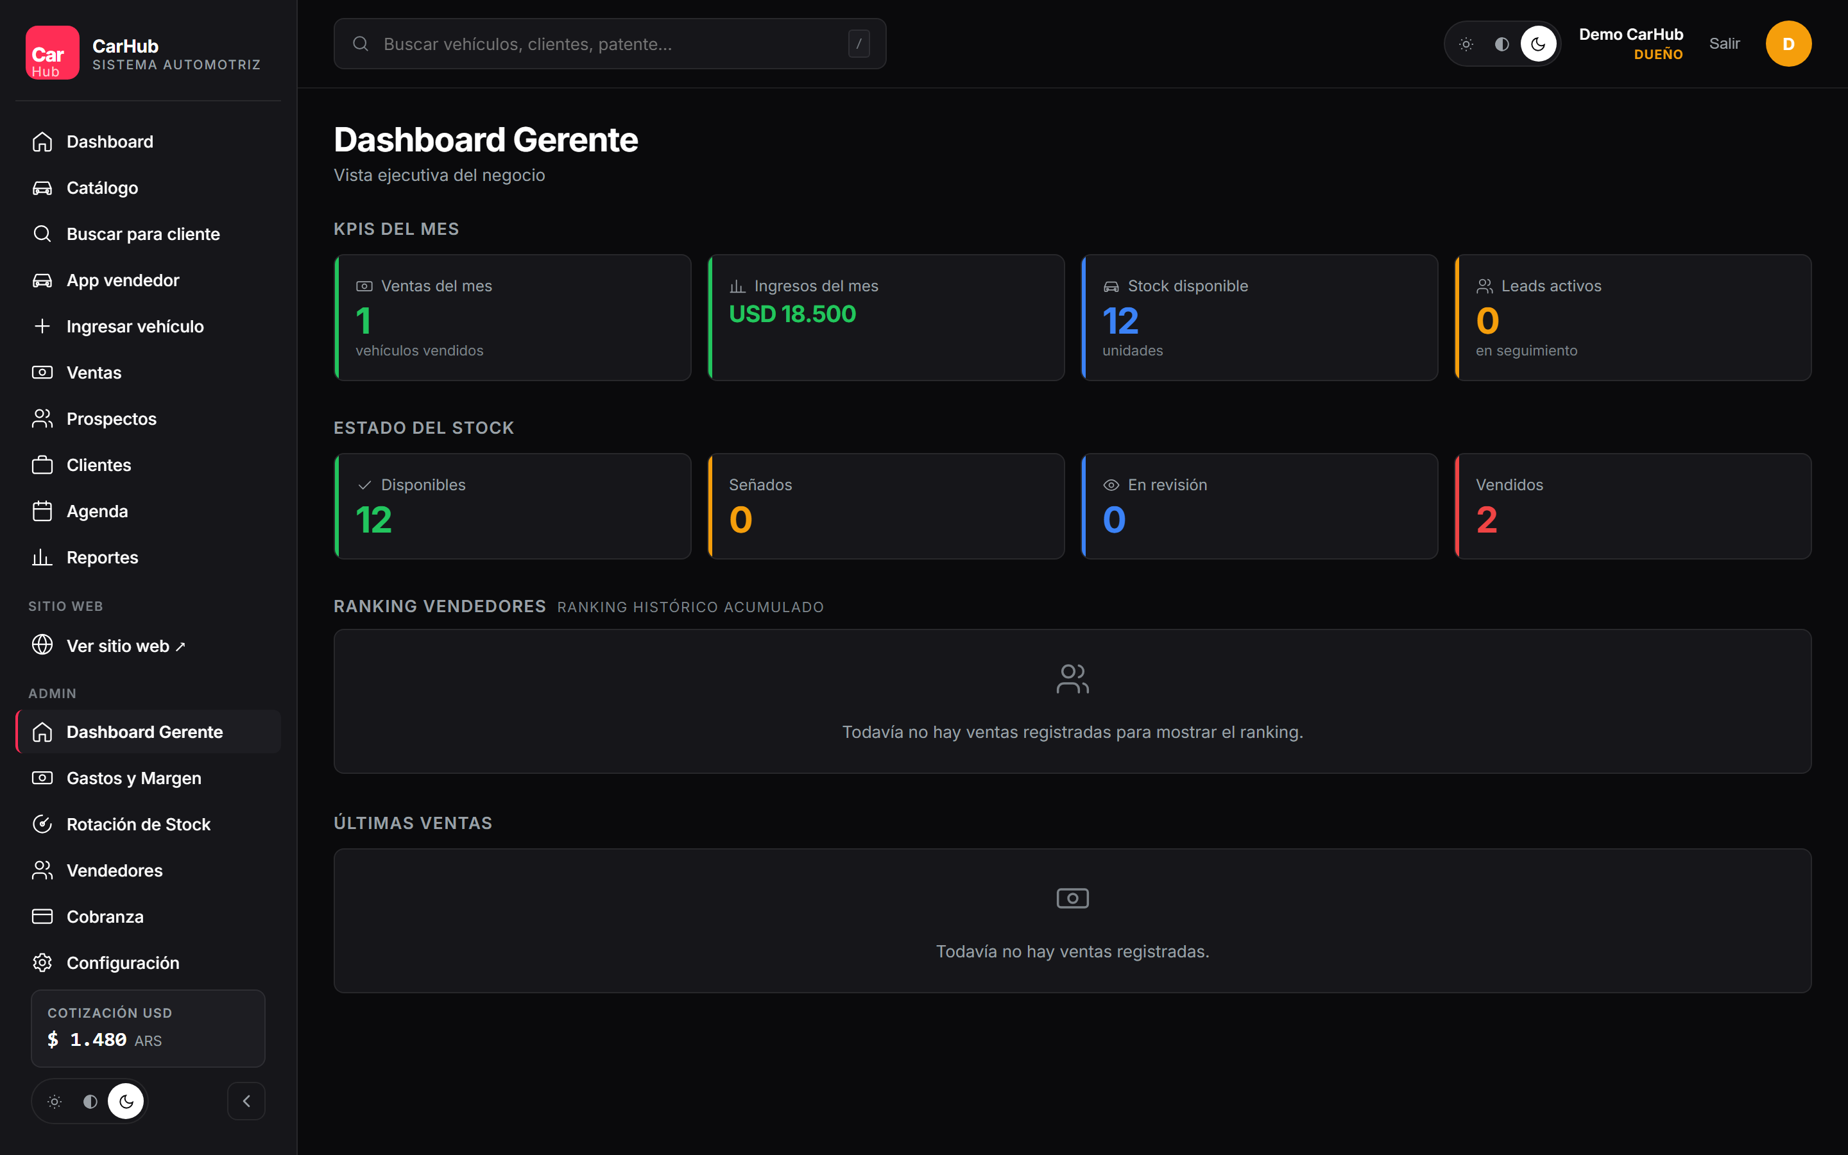Select dark moon theme in top bar

(x=1538, y=44)
